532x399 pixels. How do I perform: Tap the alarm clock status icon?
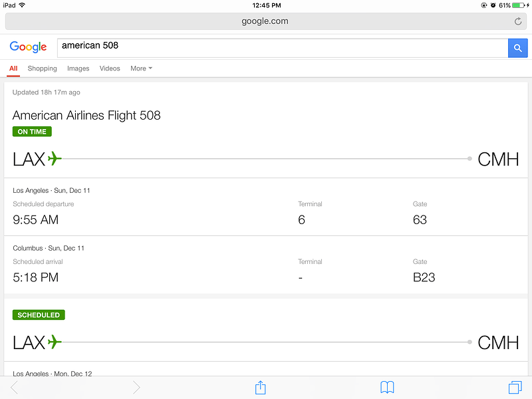(493, 5)
